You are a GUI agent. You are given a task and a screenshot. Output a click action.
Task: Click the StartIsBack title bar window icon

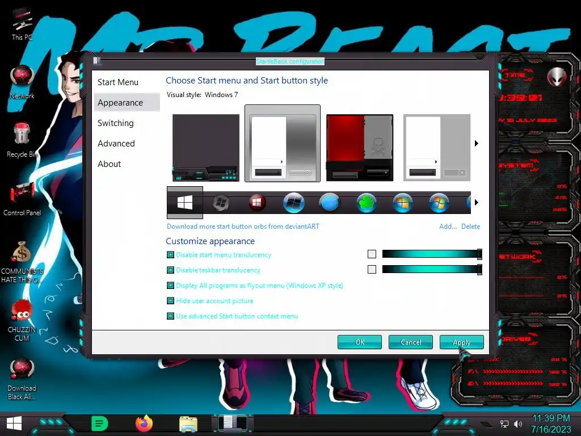coord(96,60)
